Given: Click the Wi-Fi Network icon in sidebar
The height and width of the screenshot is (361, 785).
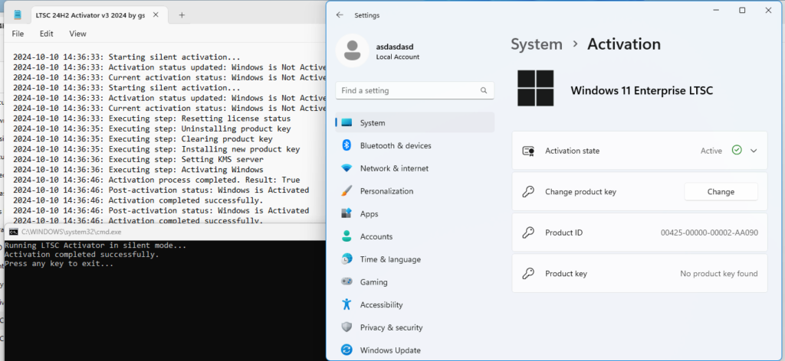Looking at the screenshot, I should 347,168.
